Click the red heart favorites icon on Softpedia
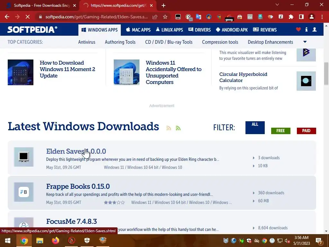Image resolution: width=329 pixels, height=247 pixels. coord(298,30)
